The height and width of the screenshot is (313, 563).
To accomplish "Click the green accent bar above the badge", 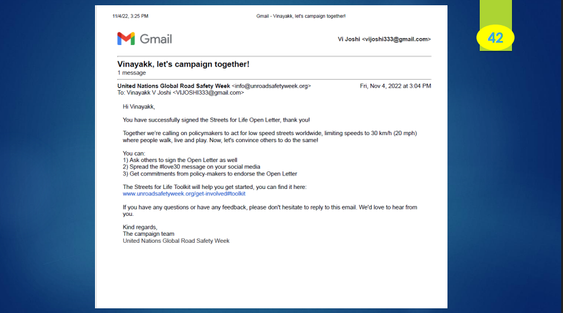I will click(x=496, y=12).
